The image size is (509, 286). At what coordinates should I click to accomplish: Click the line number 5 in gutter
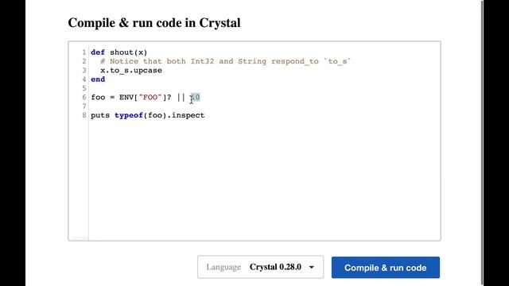pos(84,88)
